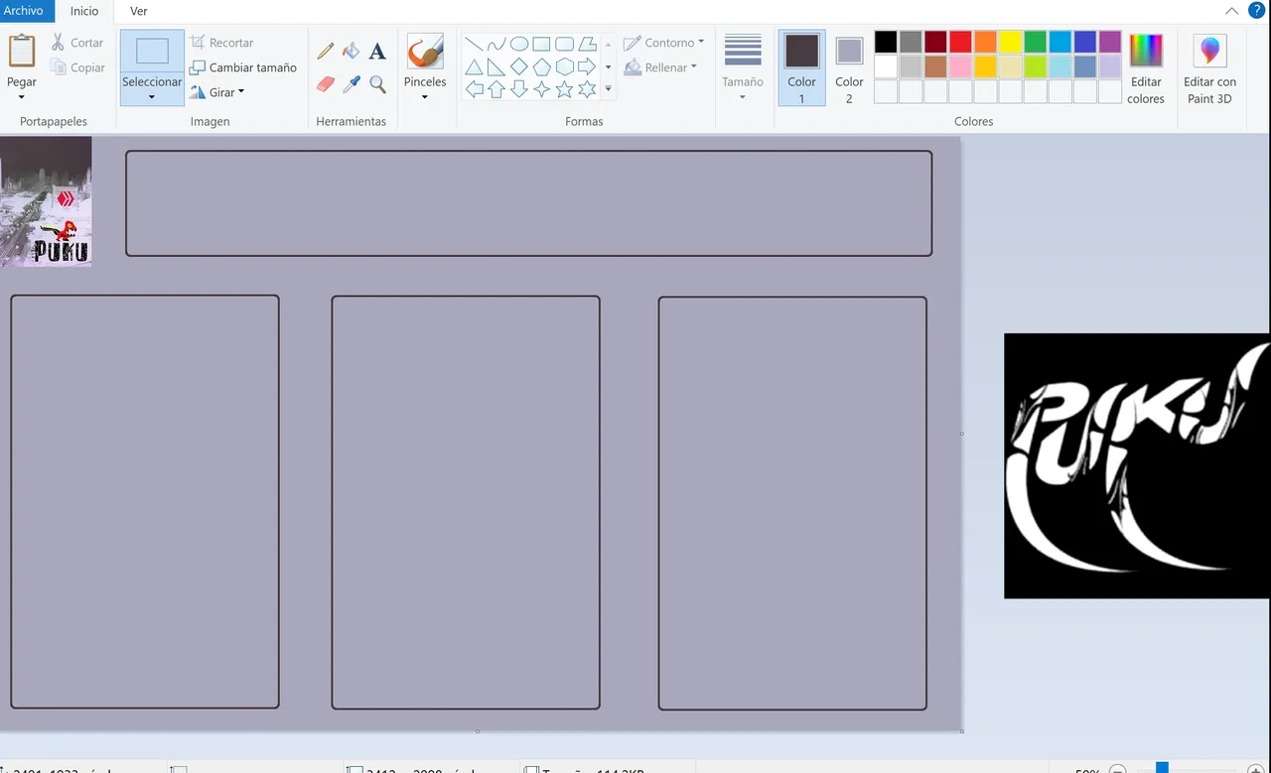Choose the Five-point star shape

point(564,89)
